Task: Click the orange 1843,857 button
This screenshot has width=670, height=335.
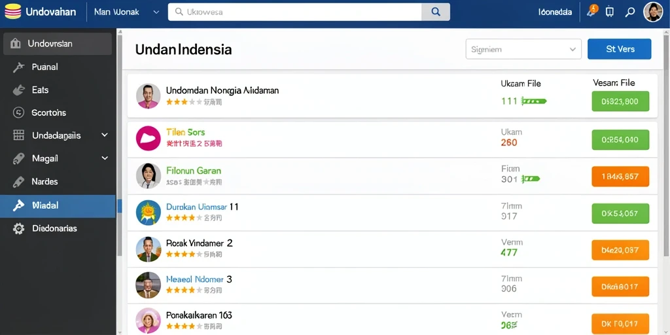Action: tap(620, 177)
